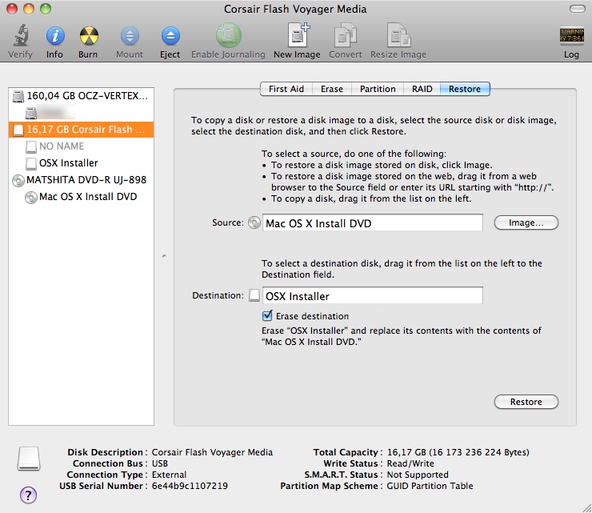592x513 pixels.
Task: Click the Resize Image toolbar icon
Action: tap(398, 35)
